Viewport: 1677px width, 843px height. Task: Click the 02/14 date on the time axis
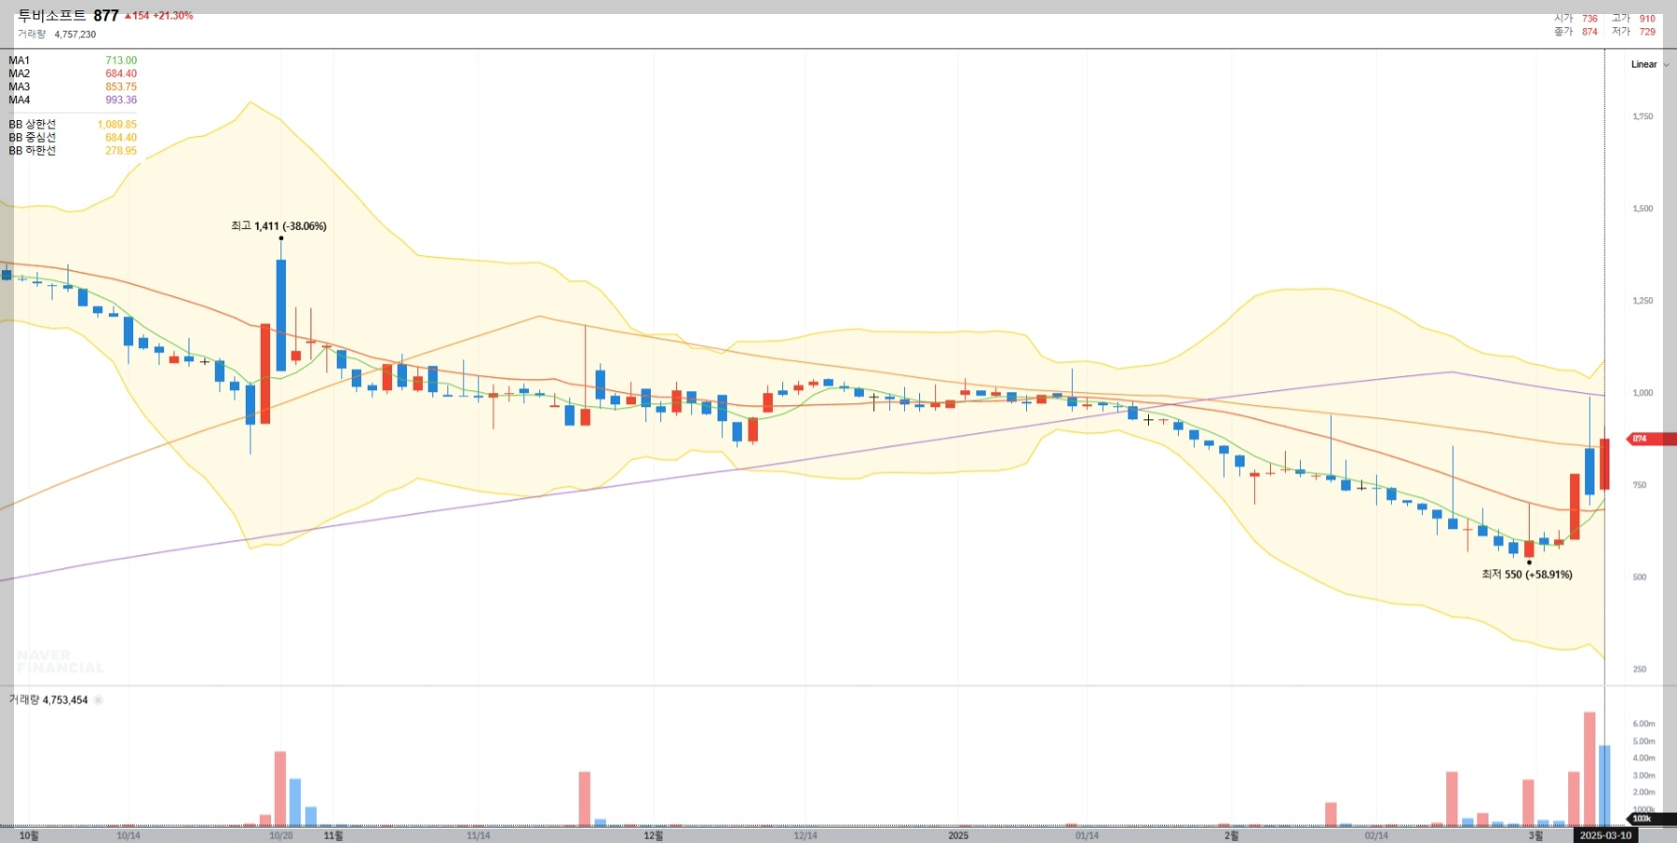point(1376,835)
